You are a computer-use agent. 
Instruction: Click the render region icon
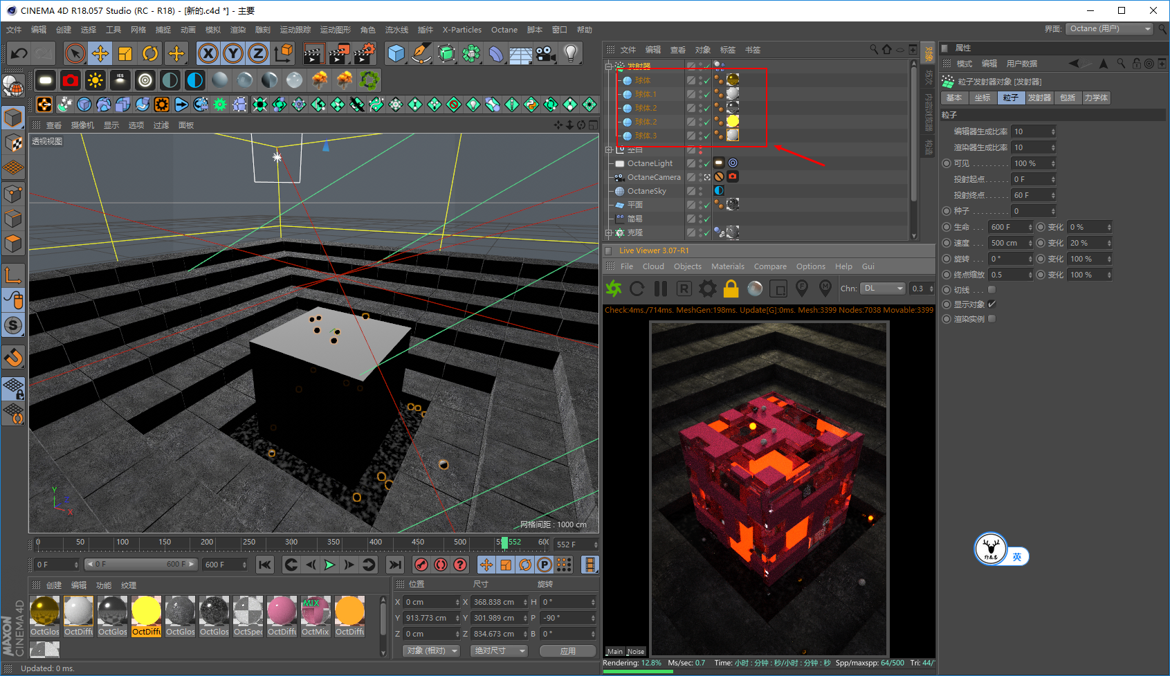(x=778, y=289)
